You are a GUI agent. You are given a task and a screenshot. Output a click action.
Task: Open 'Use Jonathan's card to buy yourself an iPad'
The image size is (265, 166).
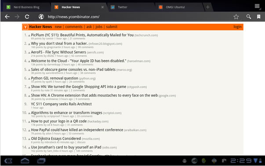(66, 147)
